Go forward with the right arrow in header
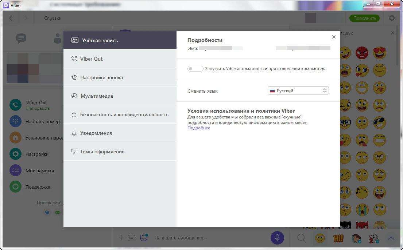Image resolution: width=403 pixels, height=250 pixels. pos(26,18)
